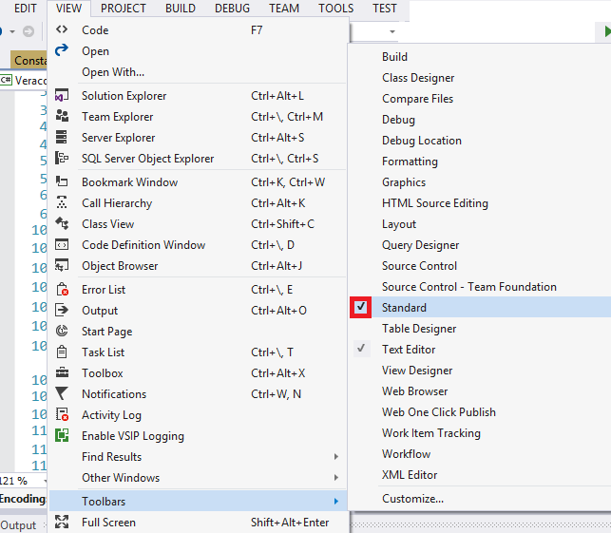611x533 pixels.
Task: Select the Open With... entry
Action: (113, 72)
